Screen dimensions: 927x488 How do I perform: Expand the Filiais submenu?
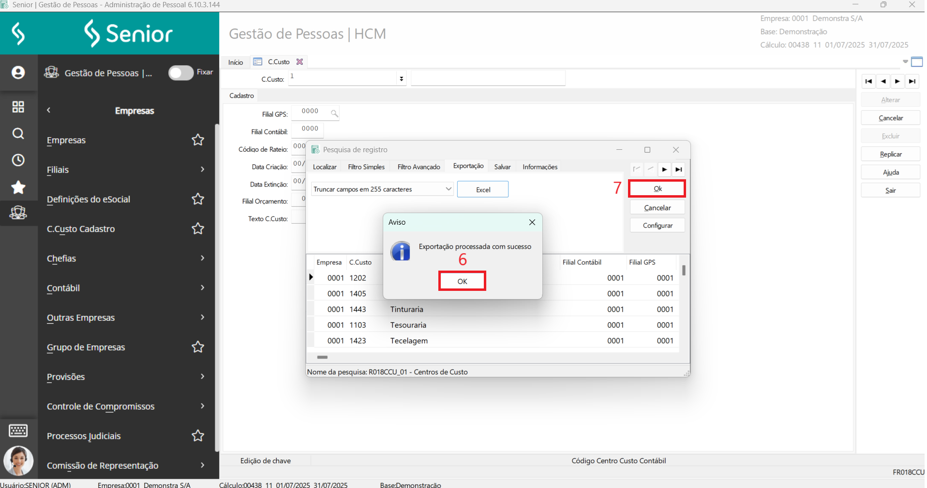[x=202, y=169]
